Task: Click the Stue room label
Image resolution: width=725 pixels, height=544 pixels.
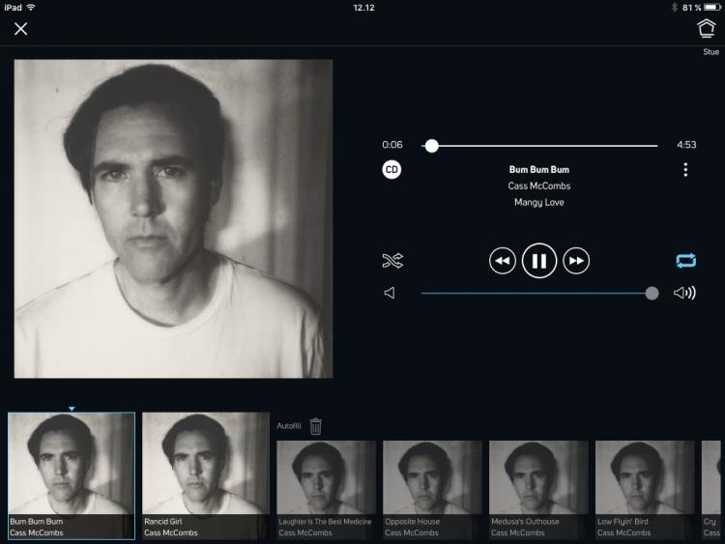Action: click(711, 52)
